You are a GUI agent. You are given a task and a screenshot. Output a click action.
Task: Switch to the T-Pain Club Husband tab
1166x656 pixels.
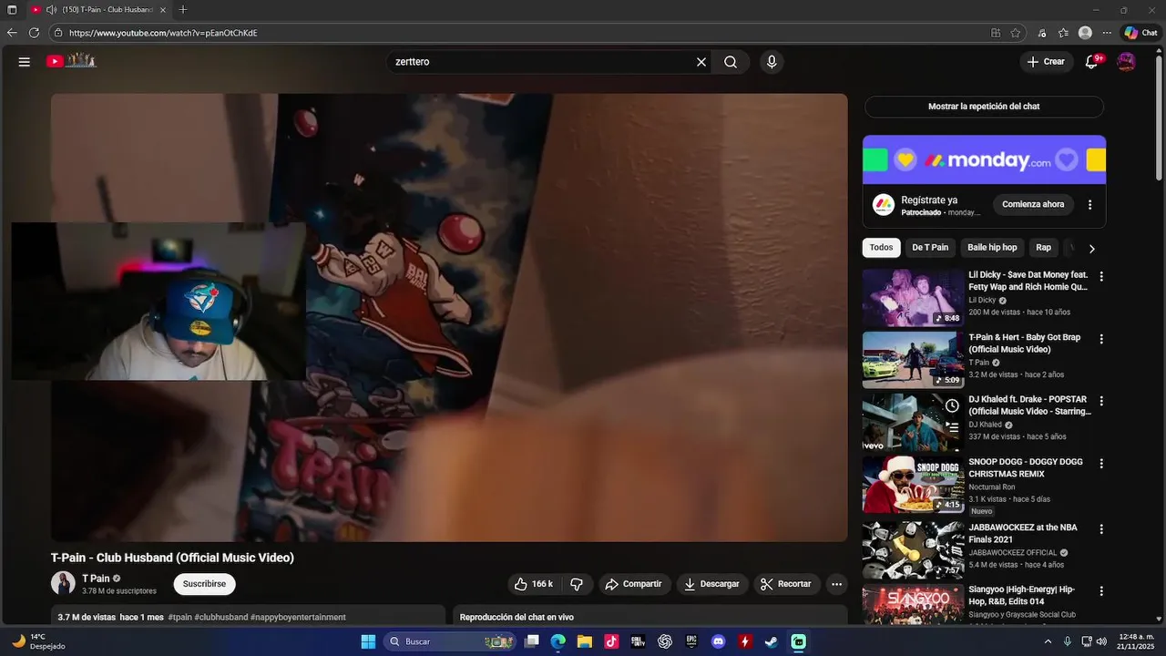click(99, 9)
